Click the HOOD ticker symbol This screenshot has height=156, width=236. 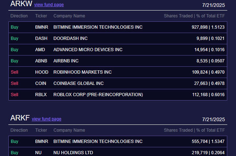pos(42,72)
